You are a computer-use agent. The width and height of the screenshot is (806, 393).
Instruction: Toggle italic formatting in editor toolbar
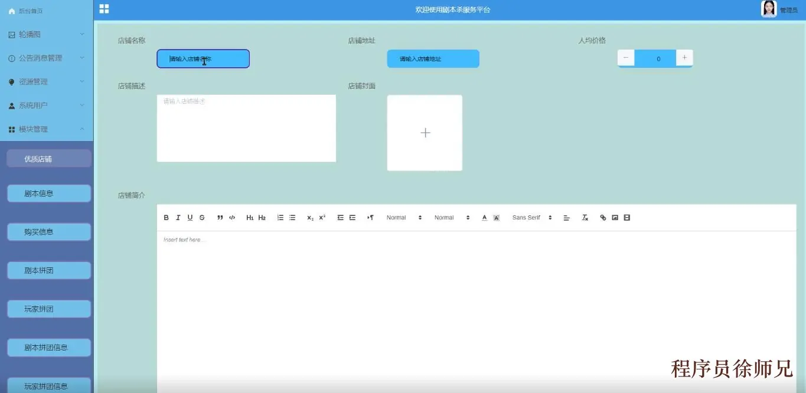click(x=178, y=218)
